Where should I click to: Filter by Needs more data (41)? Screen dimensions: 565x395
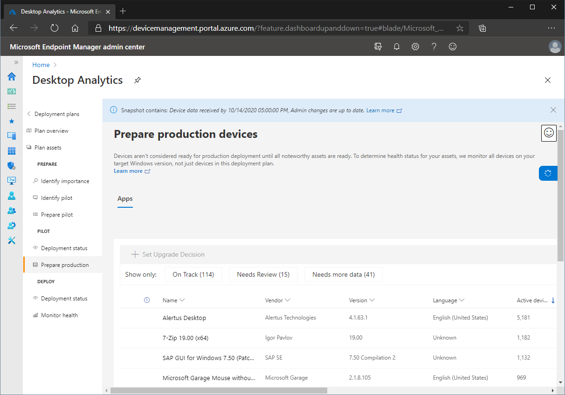[344, 274]
